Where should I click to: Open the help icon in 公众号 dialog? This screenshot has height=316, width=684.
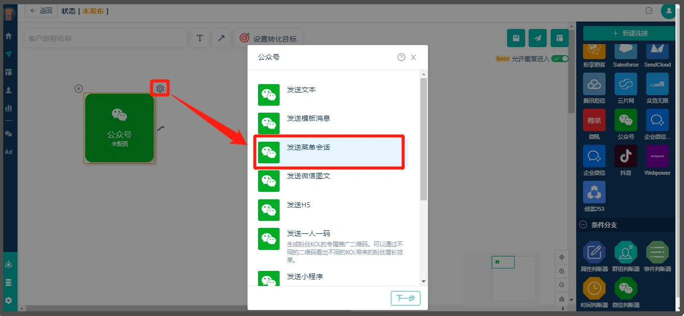point(401,57)
